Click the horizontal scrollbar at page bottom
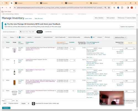 pos(67,110)
